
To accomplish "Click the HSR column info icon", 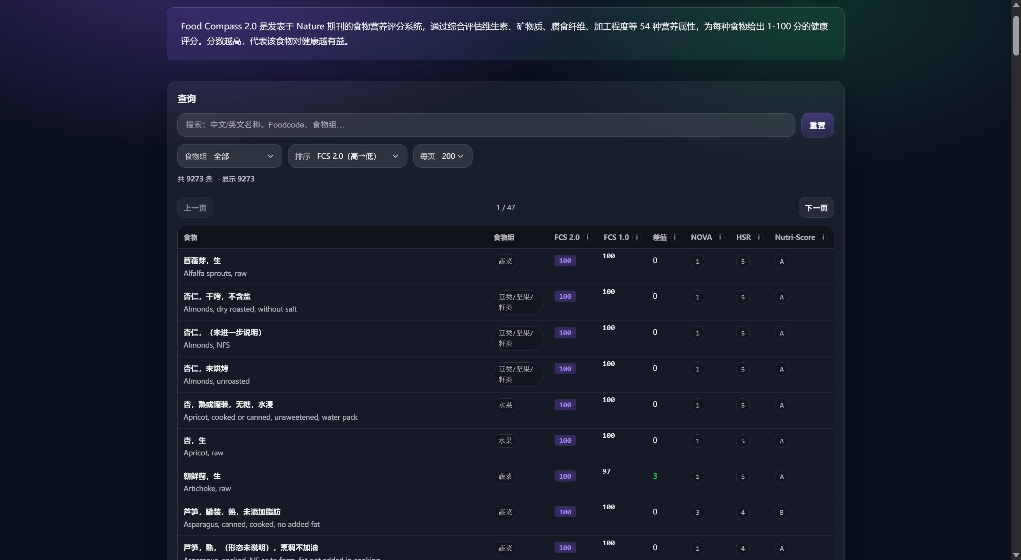I will click(x=759, y=237).
